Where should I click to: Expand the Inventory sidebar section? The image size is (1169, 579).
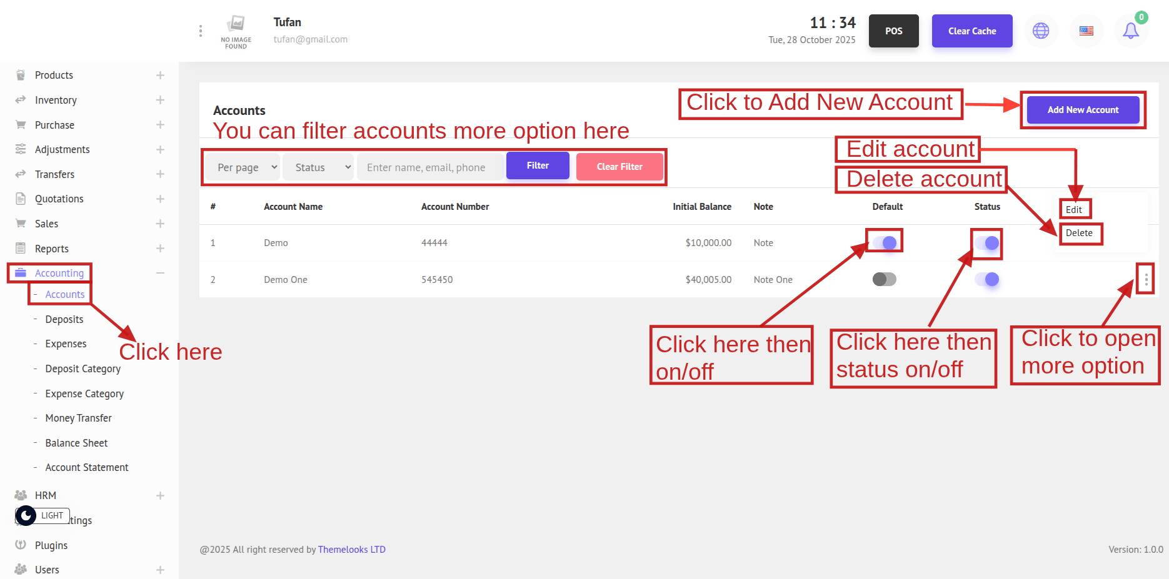[160, 100]
